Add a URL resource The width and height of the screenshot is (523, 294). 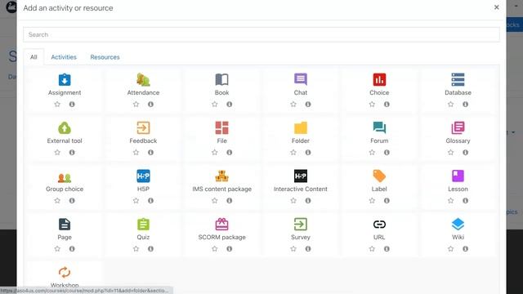379,225
